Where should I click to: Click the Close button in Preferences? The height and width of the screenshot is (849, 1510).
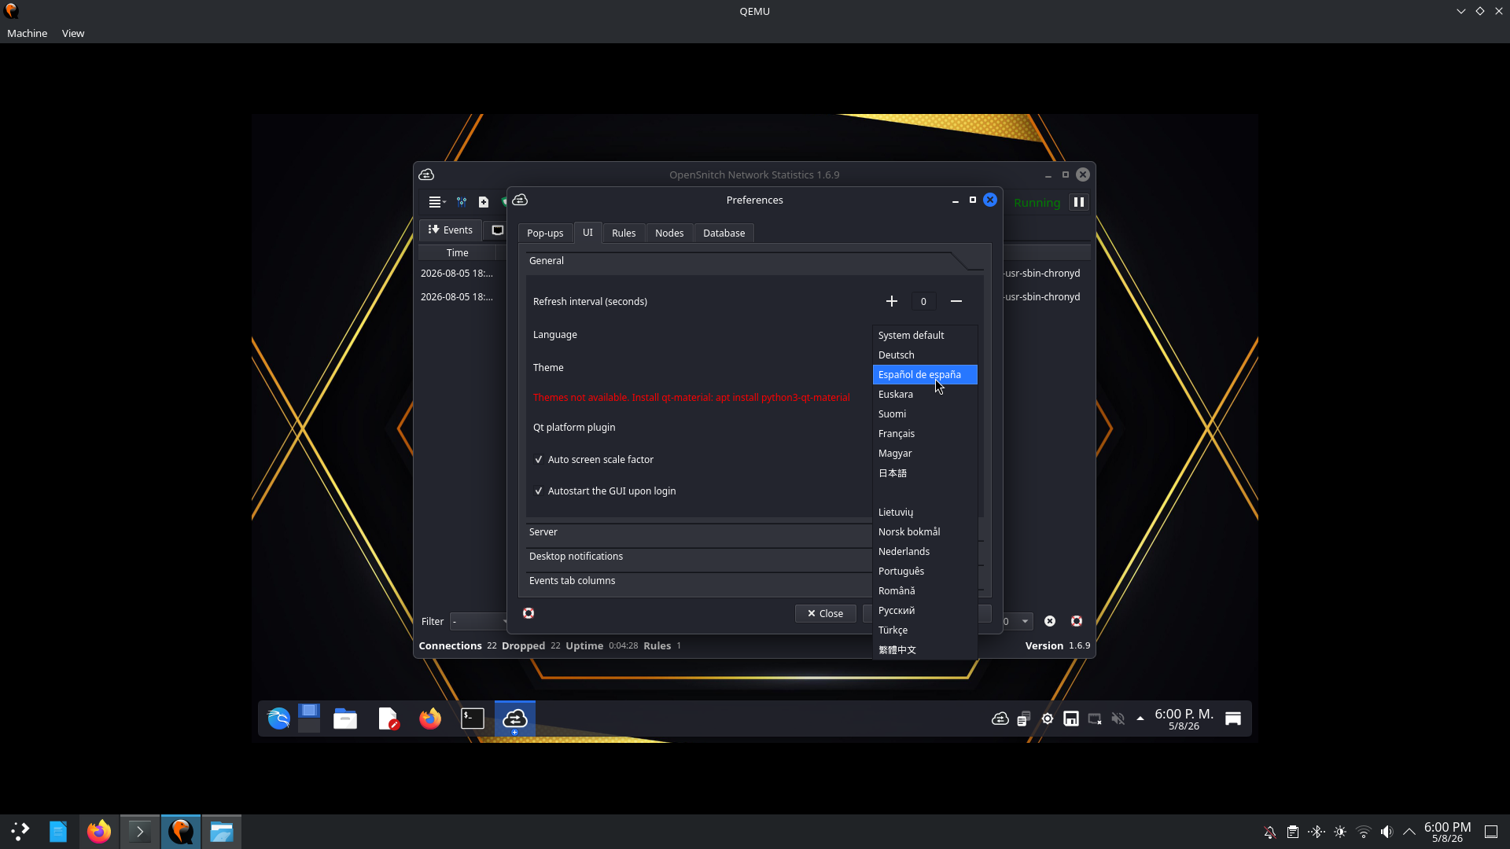[x=825, y=614]
